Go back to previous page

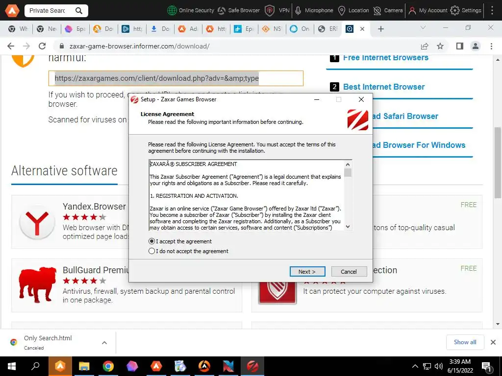pyautogui.click(x=11, y=46)
